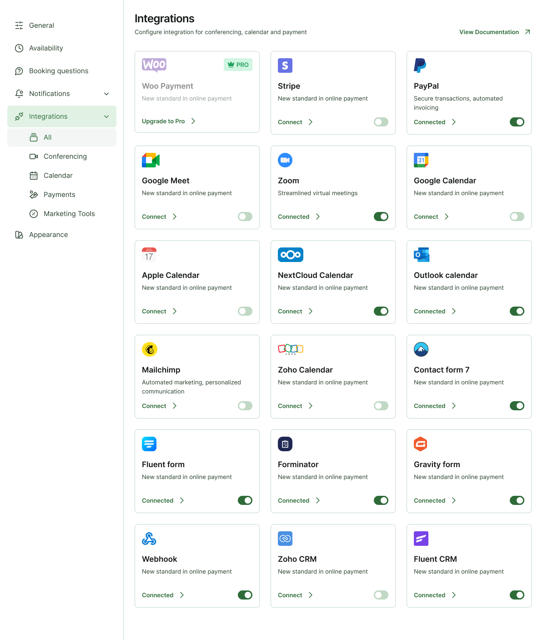This screenshot has height=640, width=543.
Task: Open the Availability settings menu
Action: coord(62,48)
